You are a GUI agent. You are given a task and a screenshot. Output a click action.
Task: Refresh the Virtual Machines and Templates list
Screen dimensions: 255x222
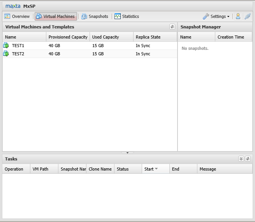172,26
